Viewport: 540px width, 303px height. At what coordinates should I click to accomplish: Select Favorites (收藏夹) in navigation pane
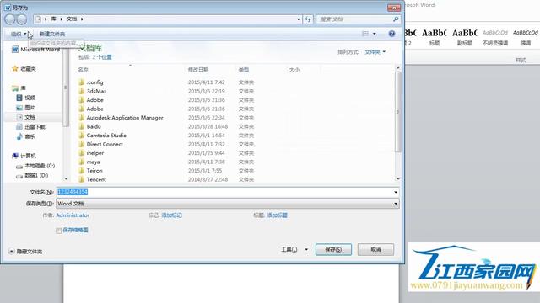tap(24, 69)
